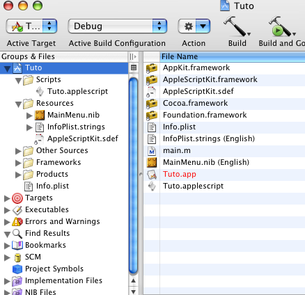Expand the Bookmarks group
The height and width of the screenshot is (295, 305).
click(x=7, y=246)
